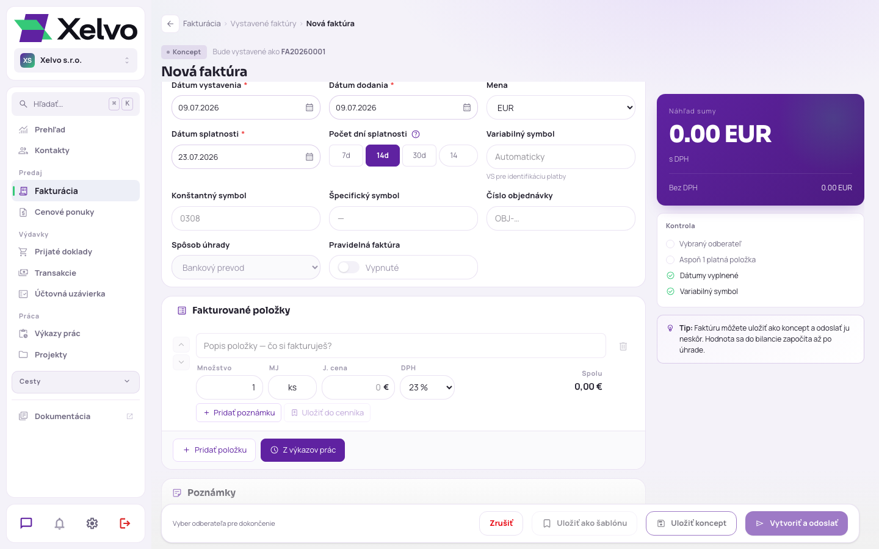Select the 7d payment term option

(346, 156)
